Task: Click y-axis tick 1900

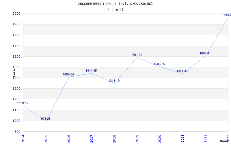Action: pyautogui.click(x=16, y=24)
